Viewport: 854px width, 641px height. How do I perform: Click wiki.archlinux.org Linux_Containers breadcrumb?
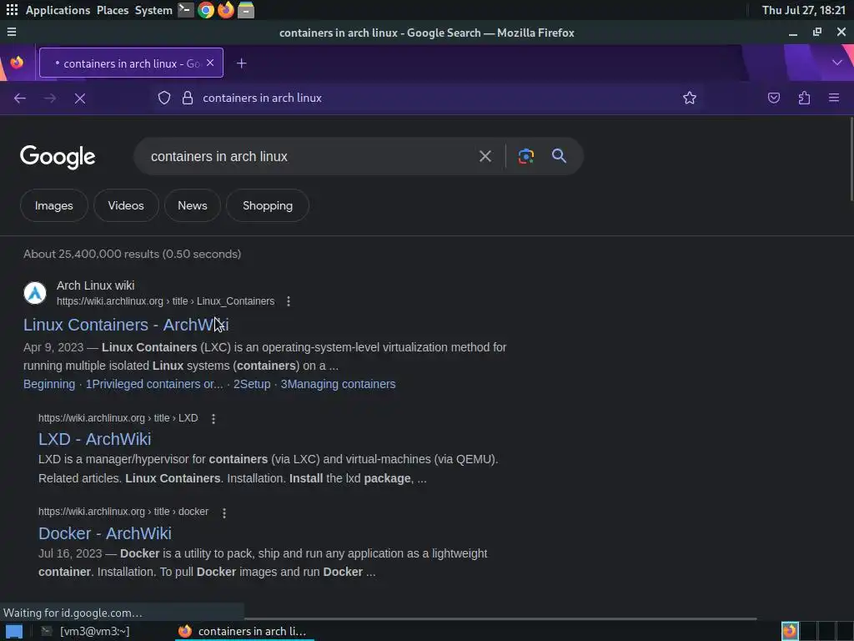tap(166, 301)
